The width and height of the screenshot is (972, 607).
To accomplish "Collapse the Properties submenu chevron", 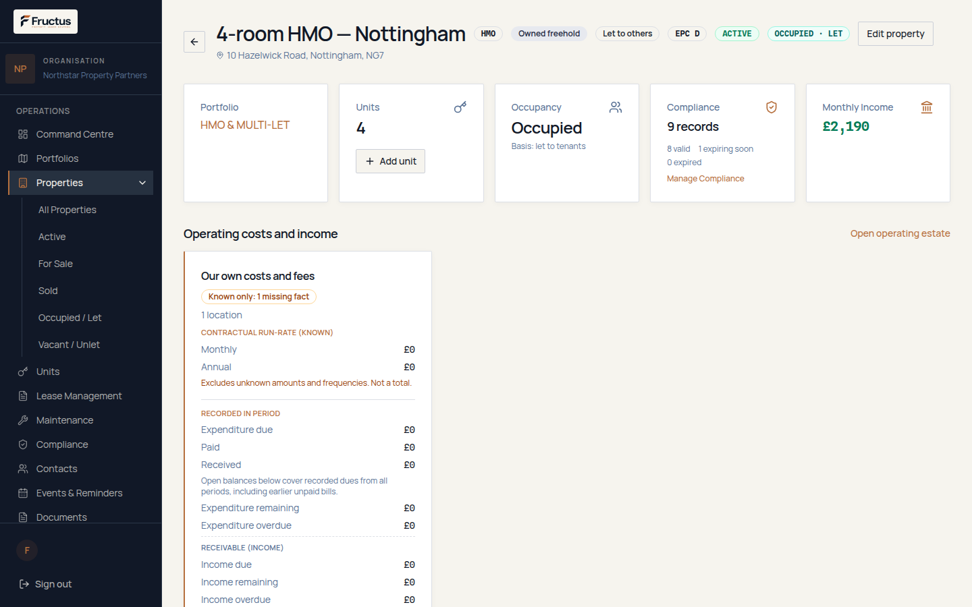I will coord(142,183).
